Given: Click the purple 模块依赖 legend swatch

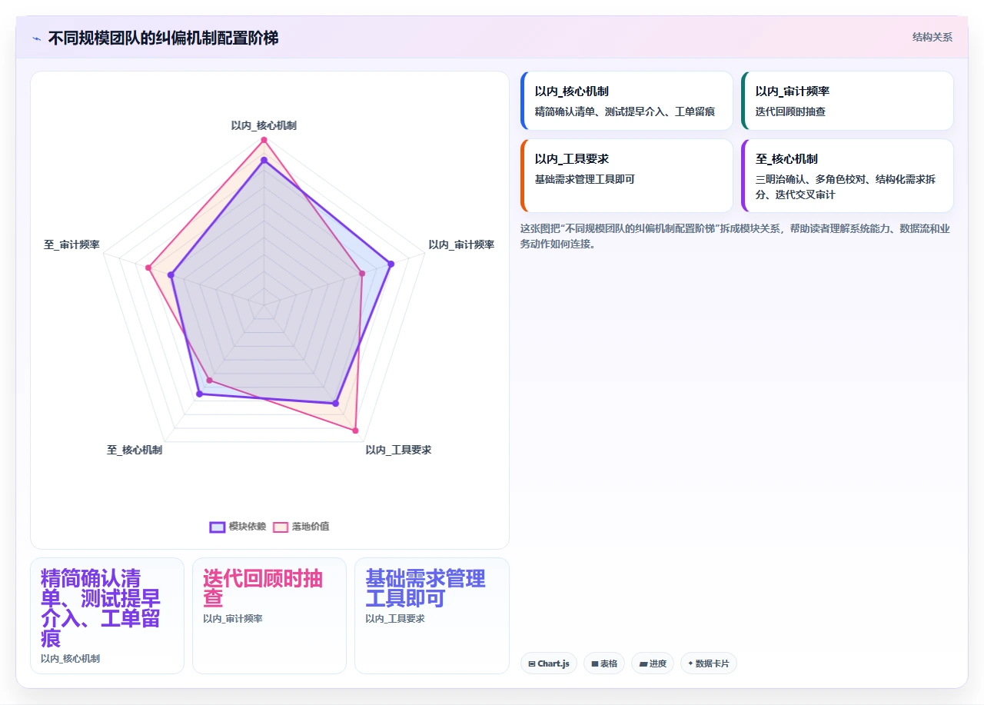Looking at the screenshot, I should [x=218, y=527].
